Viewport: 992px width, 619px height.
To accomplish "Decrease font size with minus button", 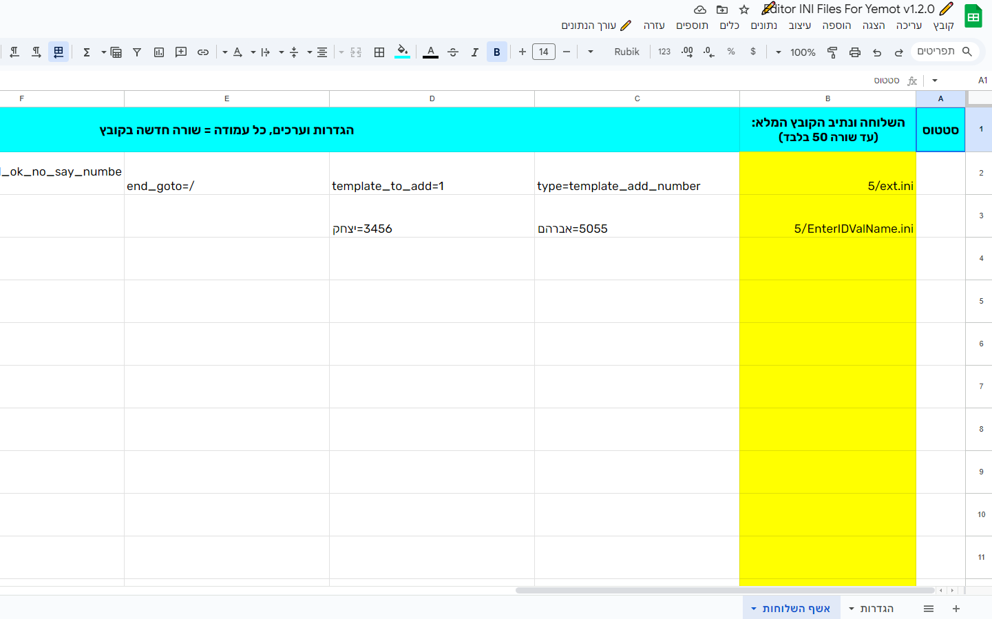I will 567,52.
